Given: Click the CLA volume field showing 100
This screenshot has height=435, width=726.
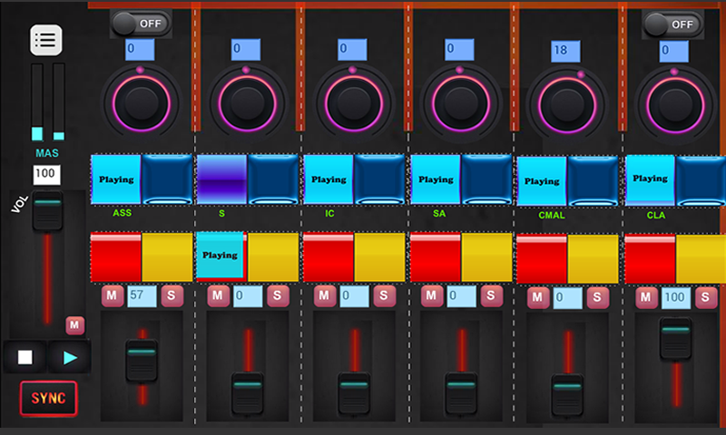Looking at the screenshot, I should 676,298.
